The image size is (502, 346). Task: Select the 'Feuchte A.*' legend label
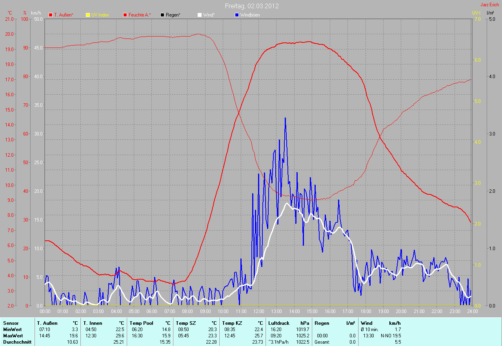click(140, 15)
